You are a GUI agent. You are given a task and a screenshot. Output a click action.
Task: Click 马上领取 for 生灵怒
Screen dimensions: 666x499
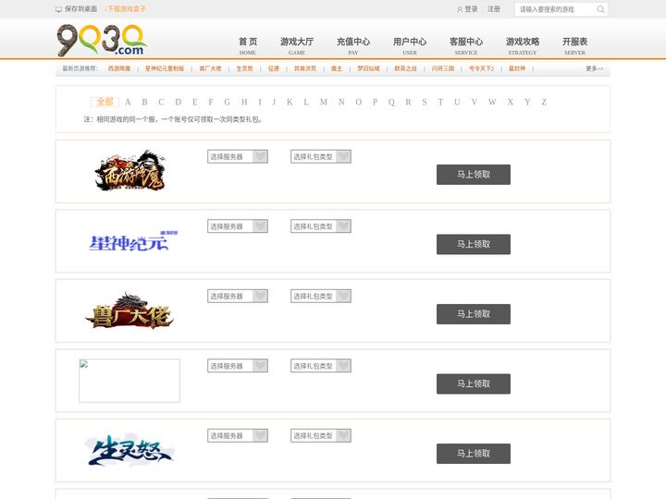pos(474,454)
